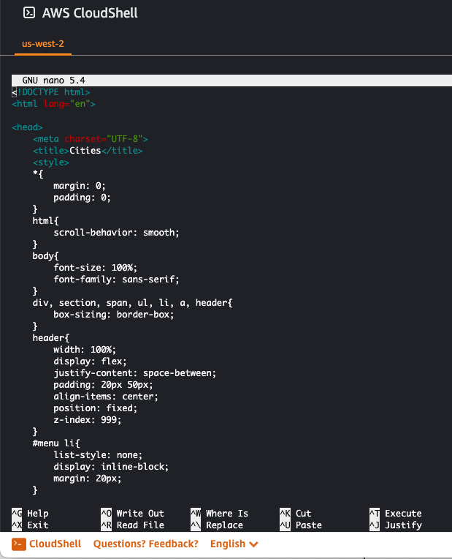Click the font-family: sans-serif; line
The image size is (452, 559).
point(116,279)
